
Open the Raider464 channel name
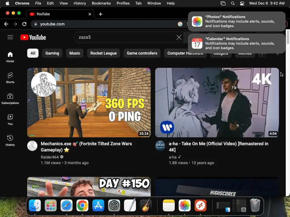pos(50,157)
